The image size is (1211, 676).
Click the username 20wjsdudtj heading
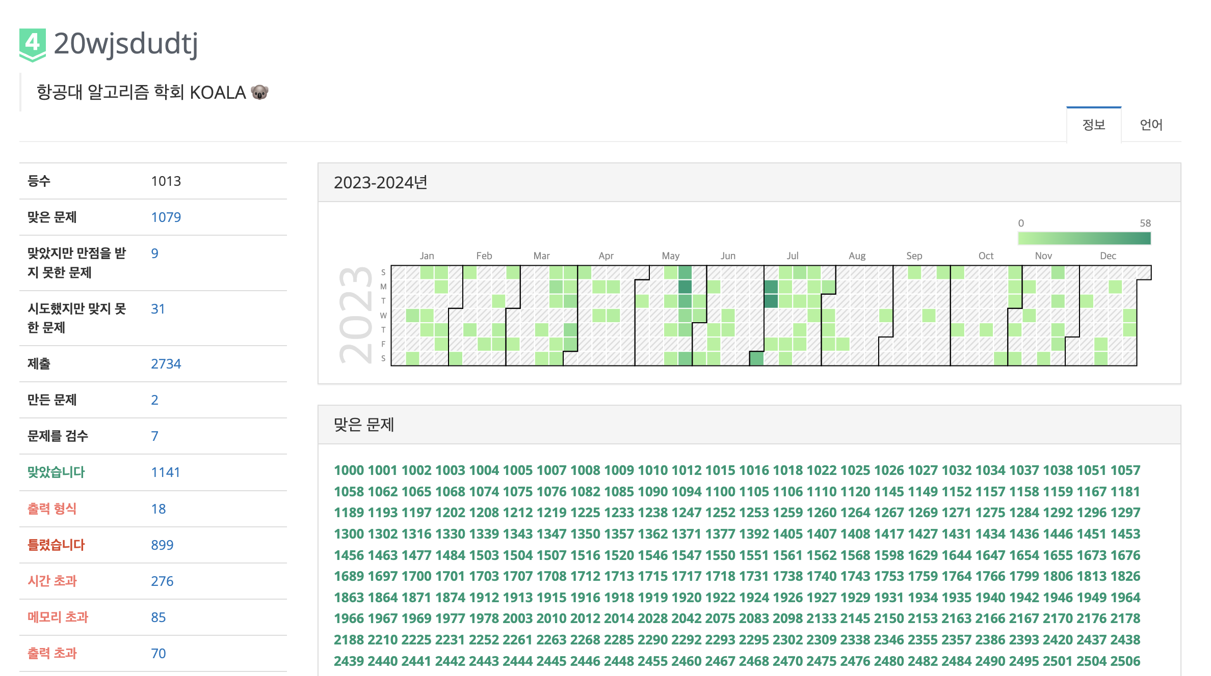[125, 44]
